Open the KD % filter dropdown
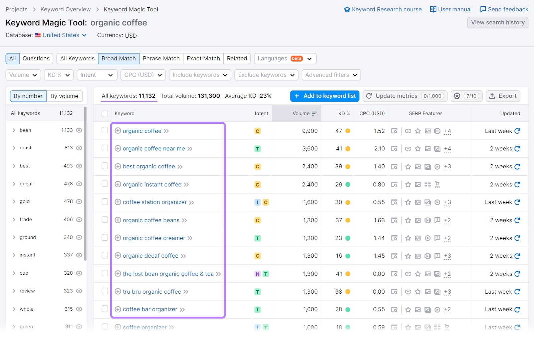The width and height of the screenshot is (534, 339). coord(59,75)
